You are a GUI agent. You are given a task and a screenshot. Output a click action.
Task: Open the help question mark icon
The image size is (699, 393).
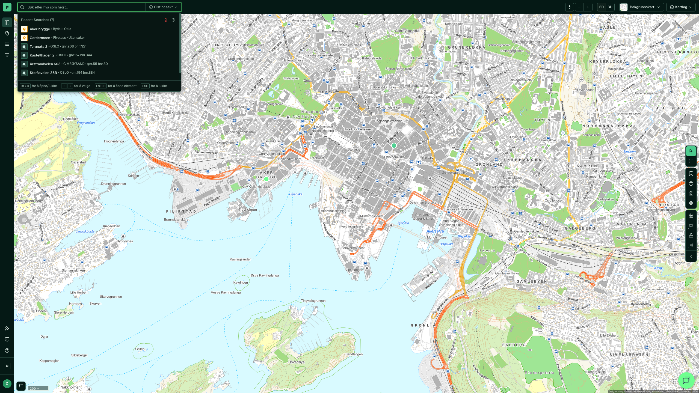pos(7,350)
